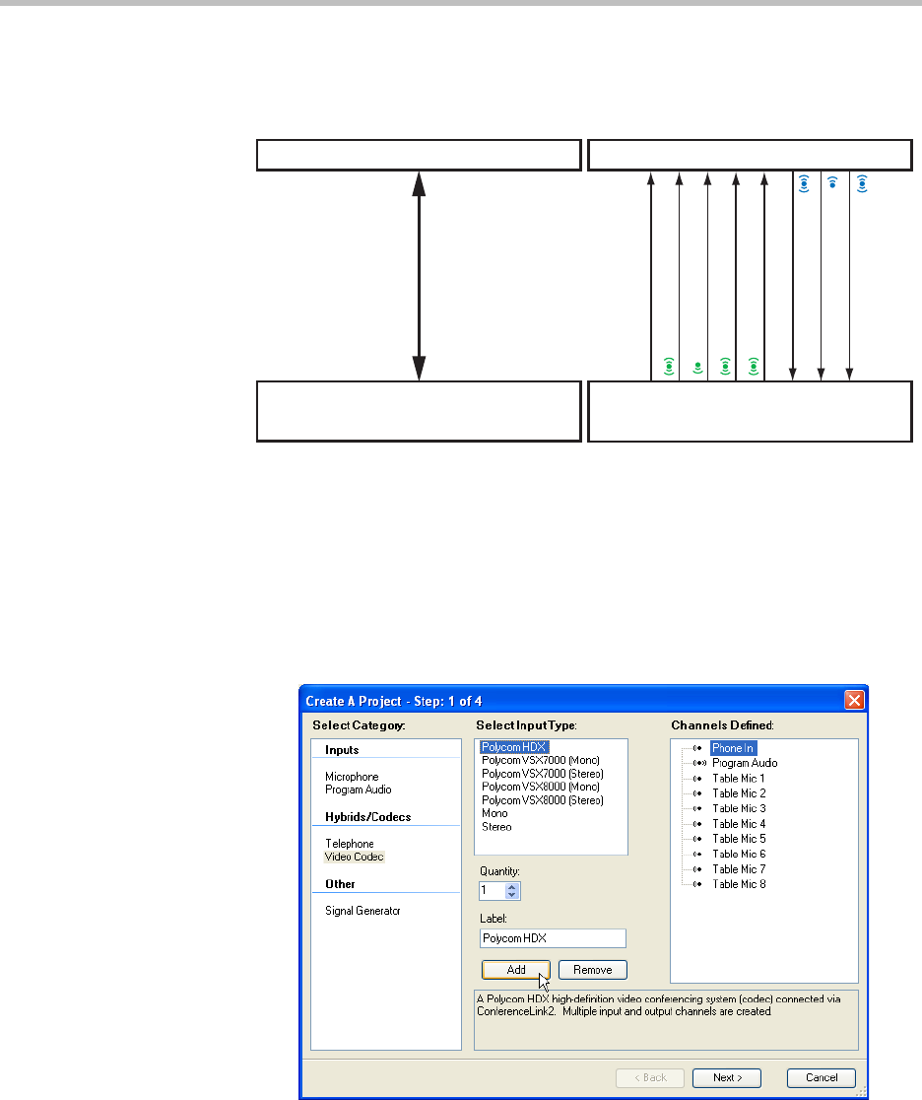This screenshot has width=922, height=1100.
Task: Select the Stereo input type
Action: pos(496,827)
